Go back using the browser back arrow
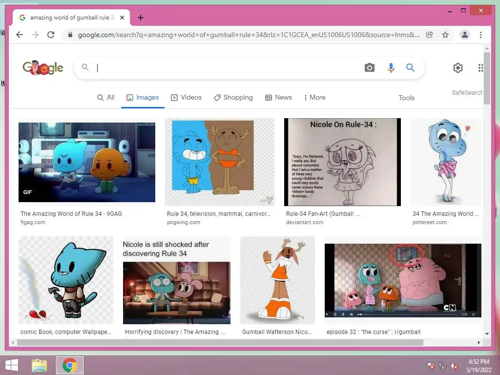 [20, 35]
